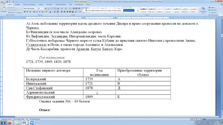Click the blue Закрыть доступ button
The width and height of the screenshot is (223, 125).
129,10
